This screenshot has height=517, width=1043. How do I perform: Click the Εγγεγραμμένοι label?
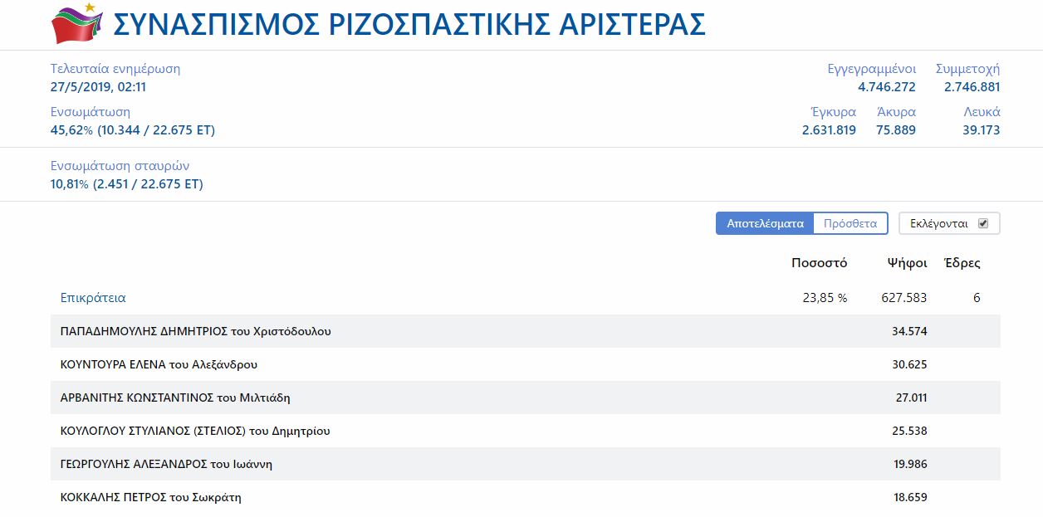pyautogui.click(x=871, y=69)
